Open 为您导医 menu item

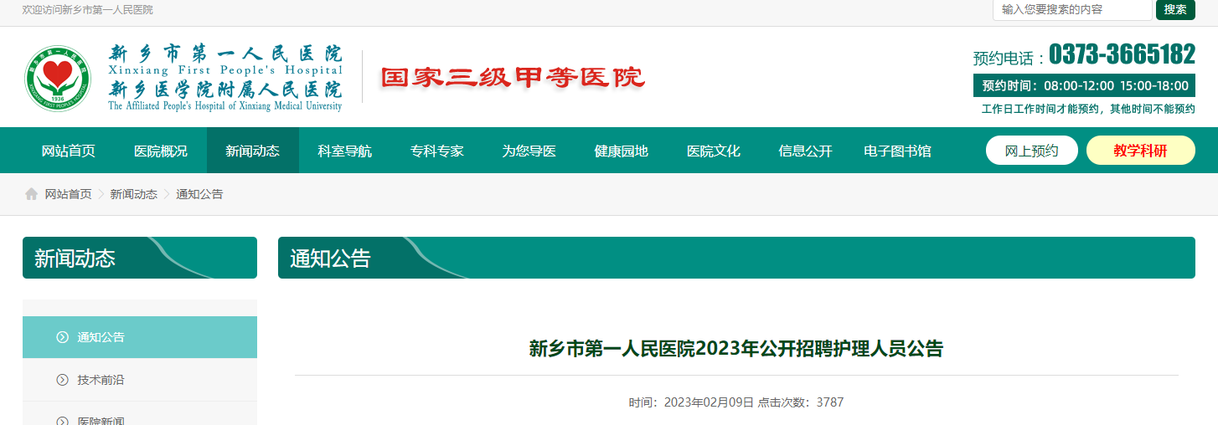529,151
